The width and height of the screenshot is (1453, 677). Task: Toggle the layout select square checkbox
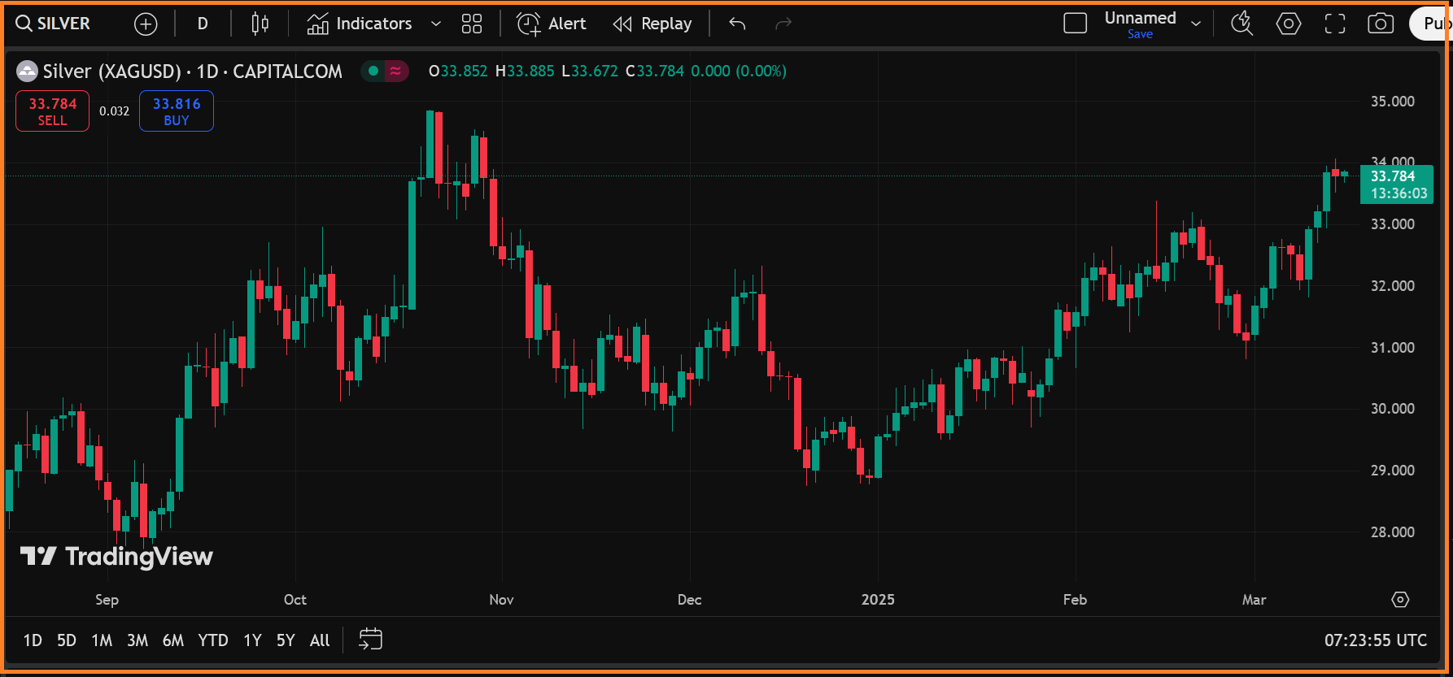pos(1075,24)
